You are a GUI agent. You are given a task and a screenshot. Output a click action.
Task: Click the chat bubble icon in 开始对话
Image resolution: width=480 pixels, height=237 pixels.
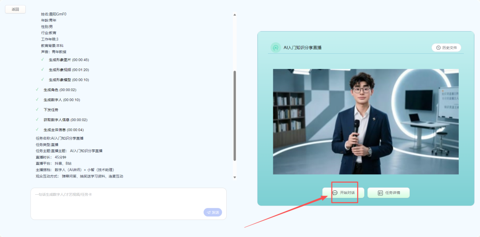click(335, 193)
